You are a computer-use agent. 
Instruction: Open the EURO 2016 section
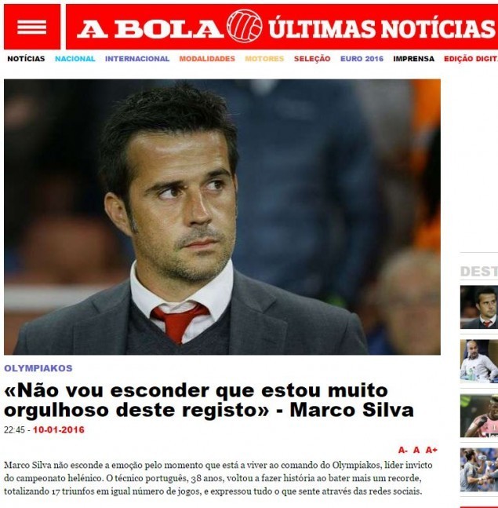[x=362, y=59]
